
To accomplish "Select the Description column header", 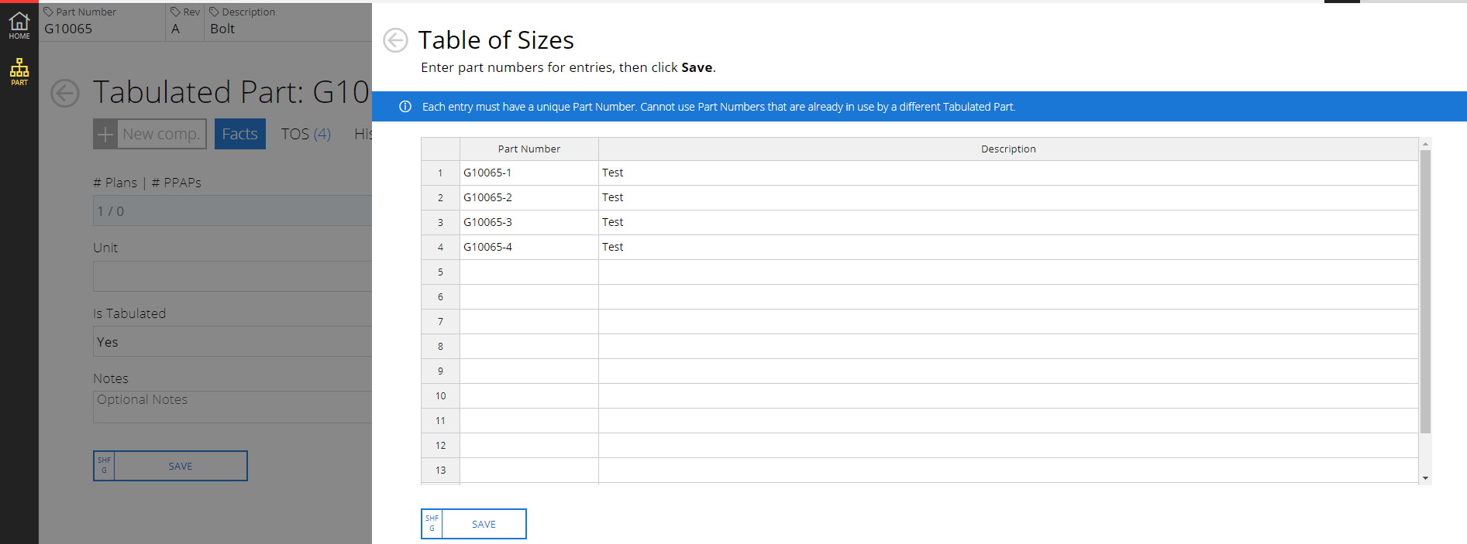I will click(1008, 149).
